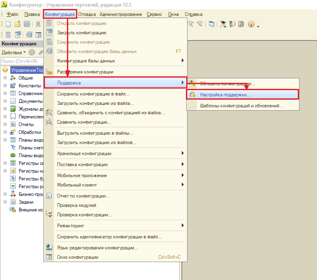Choose Отчет по конфигурации item
Image resolution: width=317 pixels, height=280 pixels.
115,196
